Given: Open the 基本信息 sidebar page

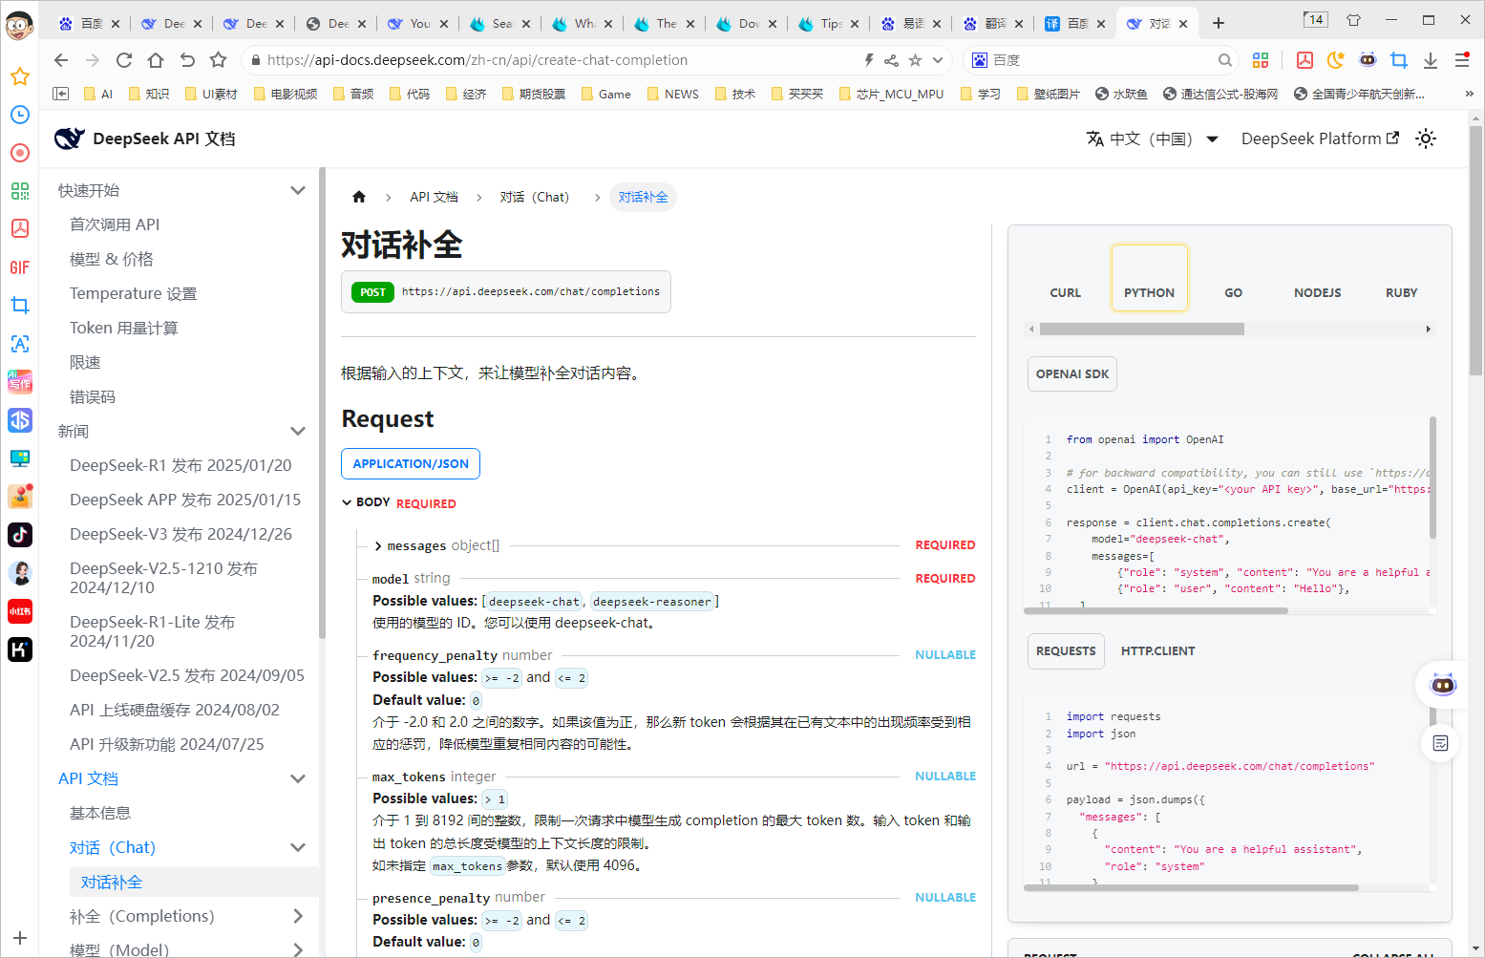Looking at the screenshot, I should [100, 813].
